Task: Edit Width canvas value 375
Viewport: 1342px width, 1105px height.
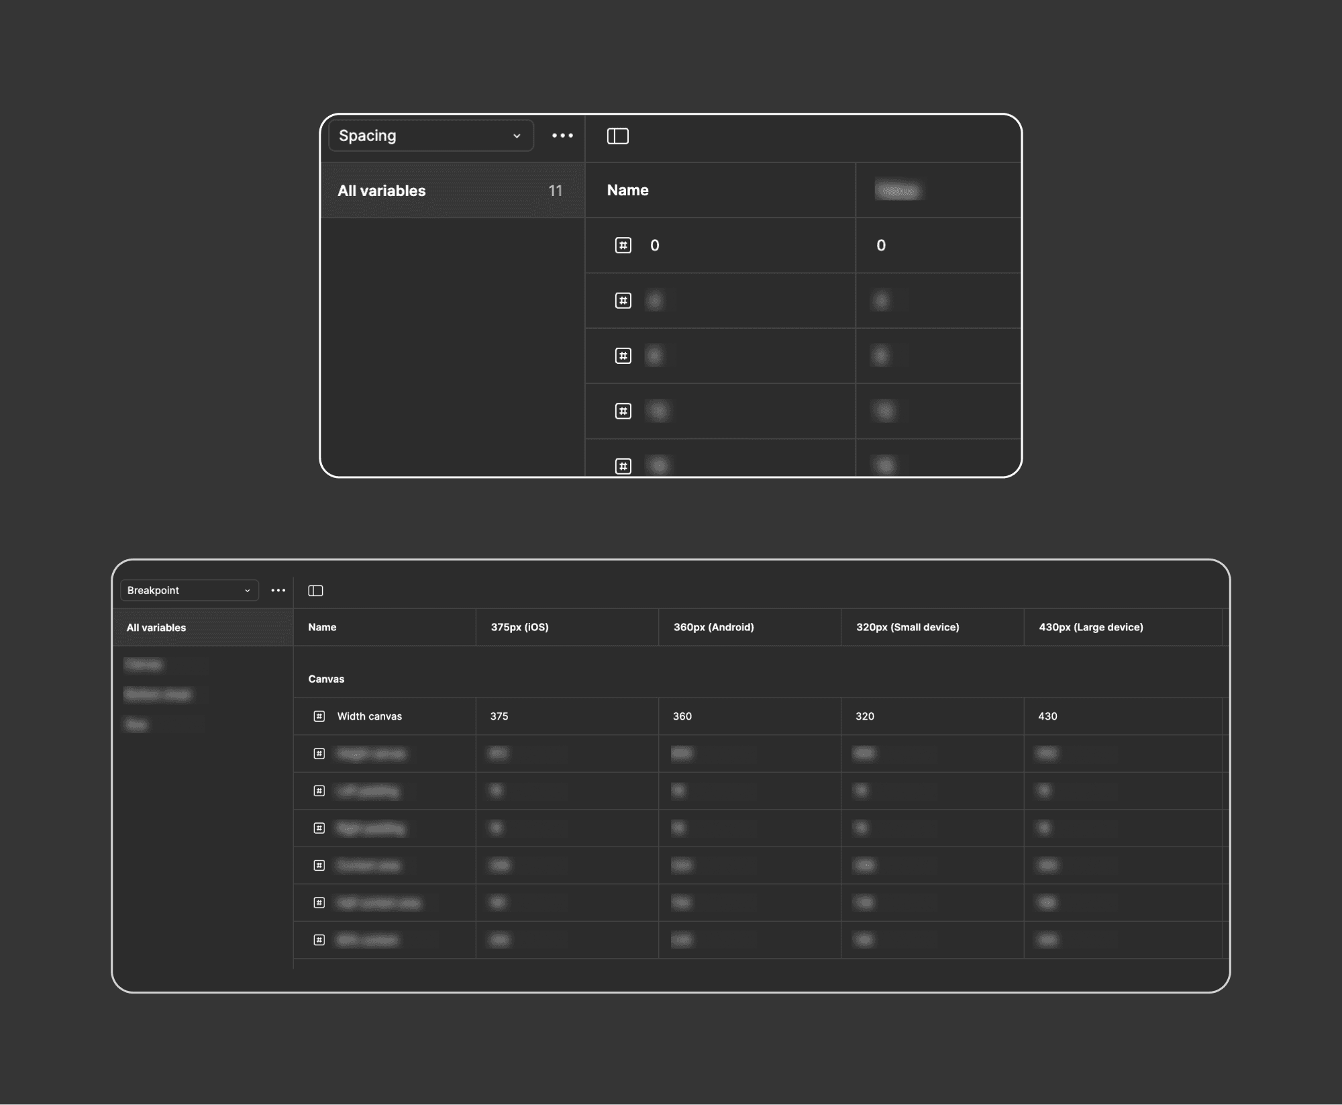Action: pos(499,716)
